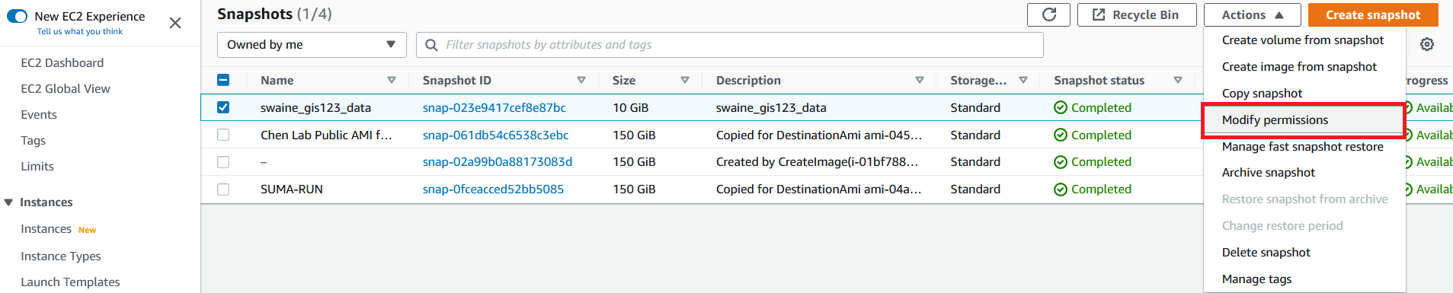1453x293 pixels.
Task: Go to EC2 Dashboard in sidebar
Action: [62, 63]
